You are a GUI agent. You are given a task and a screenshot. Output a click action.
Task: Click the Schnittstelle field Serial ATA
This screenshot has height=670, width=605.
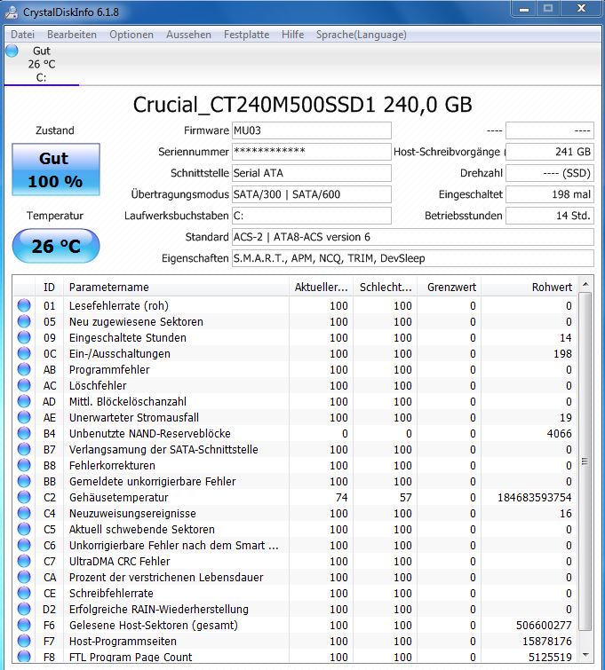pyautogui.click(x=312, y=173)
